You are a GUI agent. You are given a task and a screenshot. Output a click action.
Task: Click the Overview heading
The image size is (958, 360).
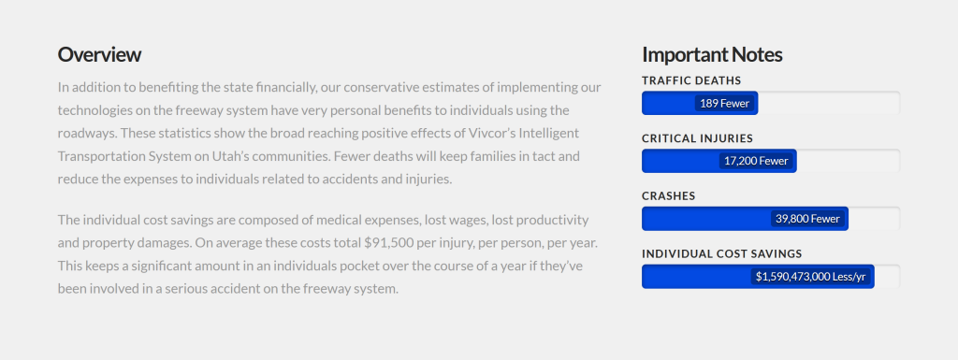(x=99, y=54)
